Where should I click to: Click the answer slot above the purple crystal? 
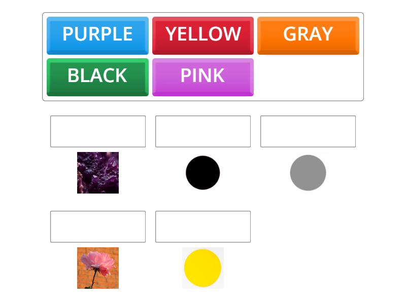coord(98,131)
